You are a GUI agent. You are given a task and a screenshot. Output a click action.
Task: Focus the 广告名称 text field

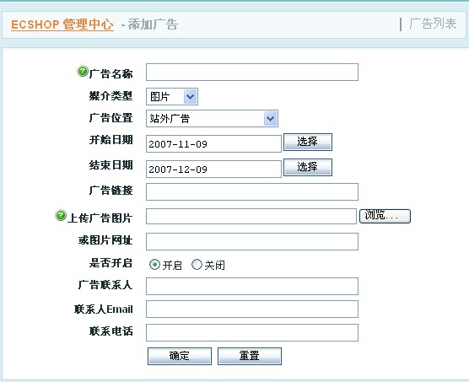coord(252,72)
